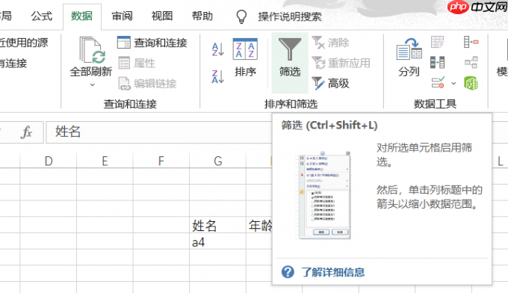Viewport: 508px width, 293px height.
Task: Click the Insert Function fx button
Action: tap(27, 132)
